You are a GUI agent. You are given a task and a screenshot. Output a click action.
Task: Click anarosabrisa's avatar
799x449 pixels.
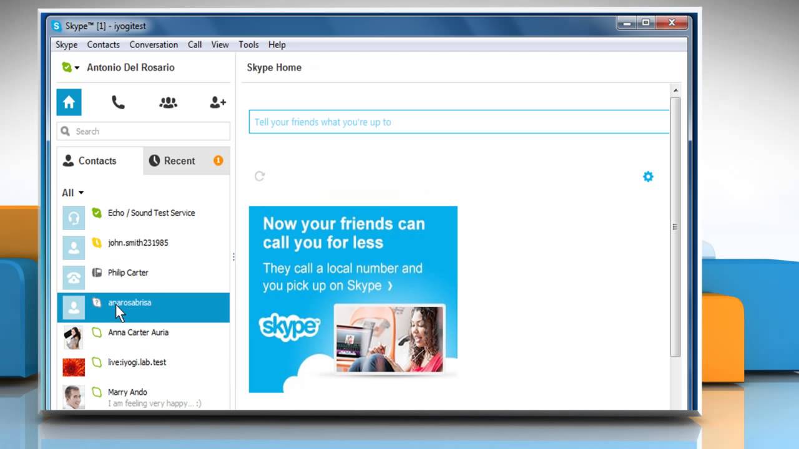pyautogui.click(x=74, y=307)
